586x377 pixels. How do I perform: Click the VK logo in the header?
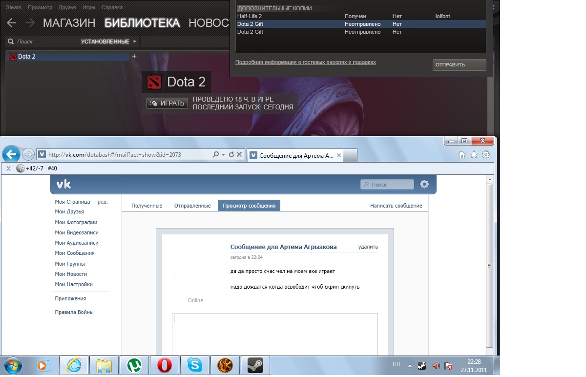click(63, 184)
